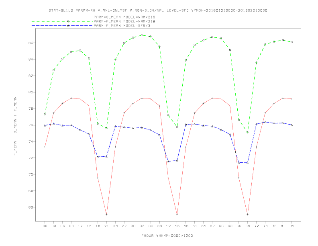Click x-axis tick label 03
318x246 pixels.
(x=53, y=226)
